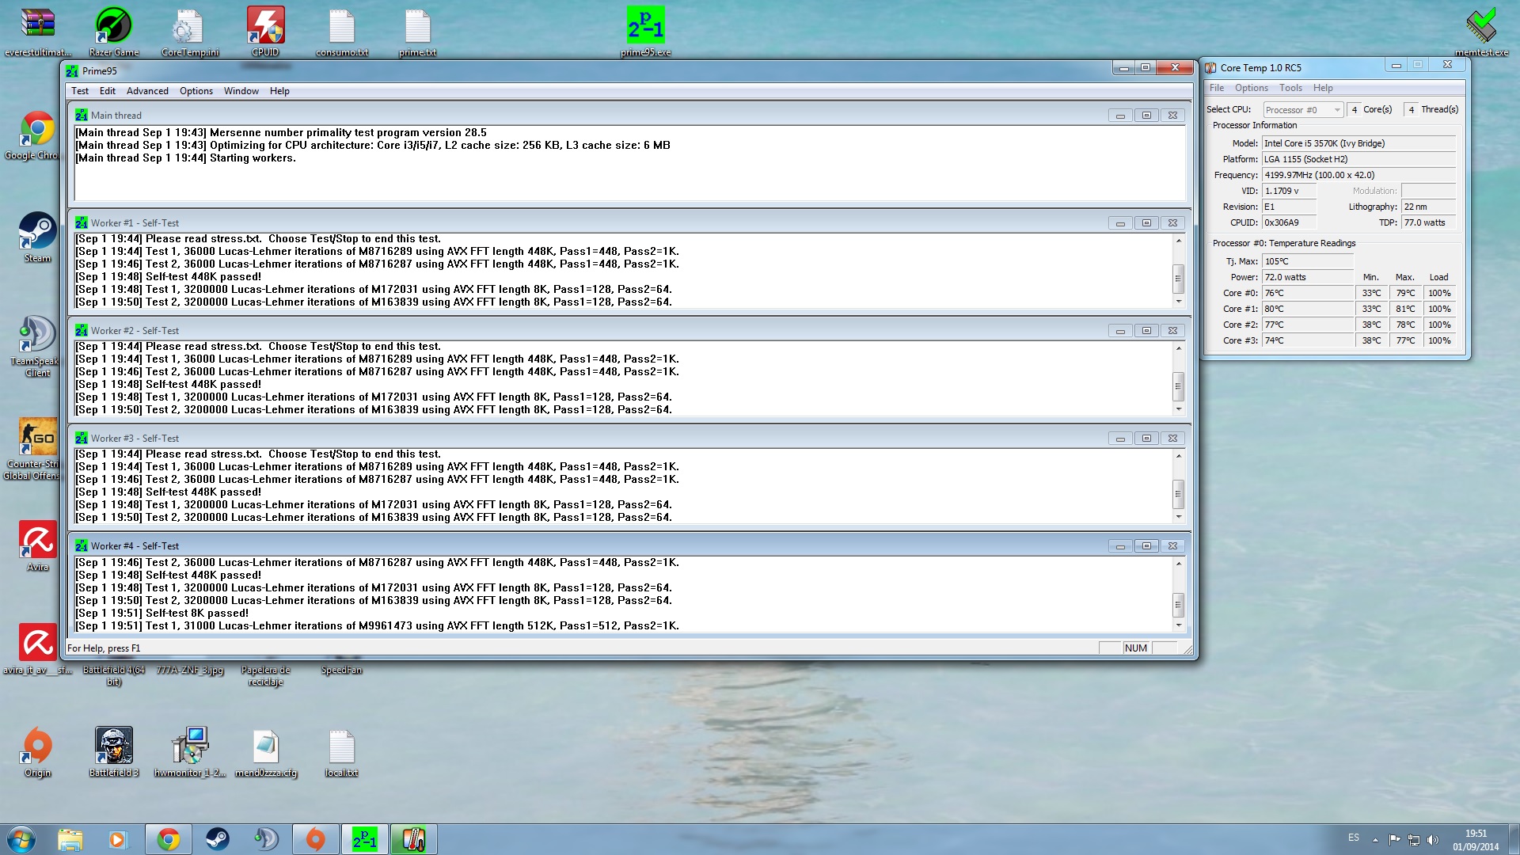Click the Windows Start button
Viewport: 1520px width, 855px height.
21,839
